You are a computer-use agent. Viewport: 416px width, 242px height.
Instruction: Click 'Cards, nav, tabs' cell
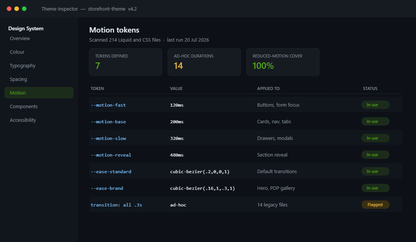coord(274,121)
